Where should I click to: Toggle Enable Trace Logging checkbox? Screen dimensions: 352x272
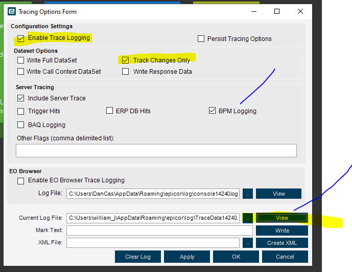tap(20, 38)
